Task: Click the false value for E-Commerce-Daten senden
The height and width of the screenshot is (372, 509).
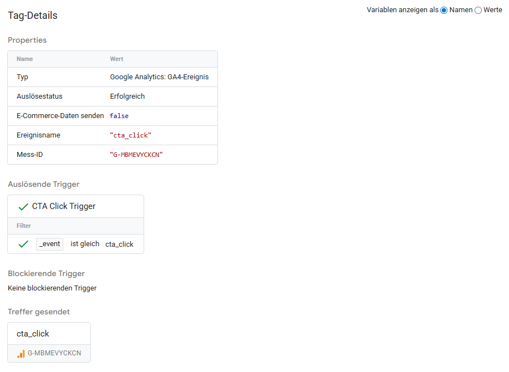Action: point(119,116)
